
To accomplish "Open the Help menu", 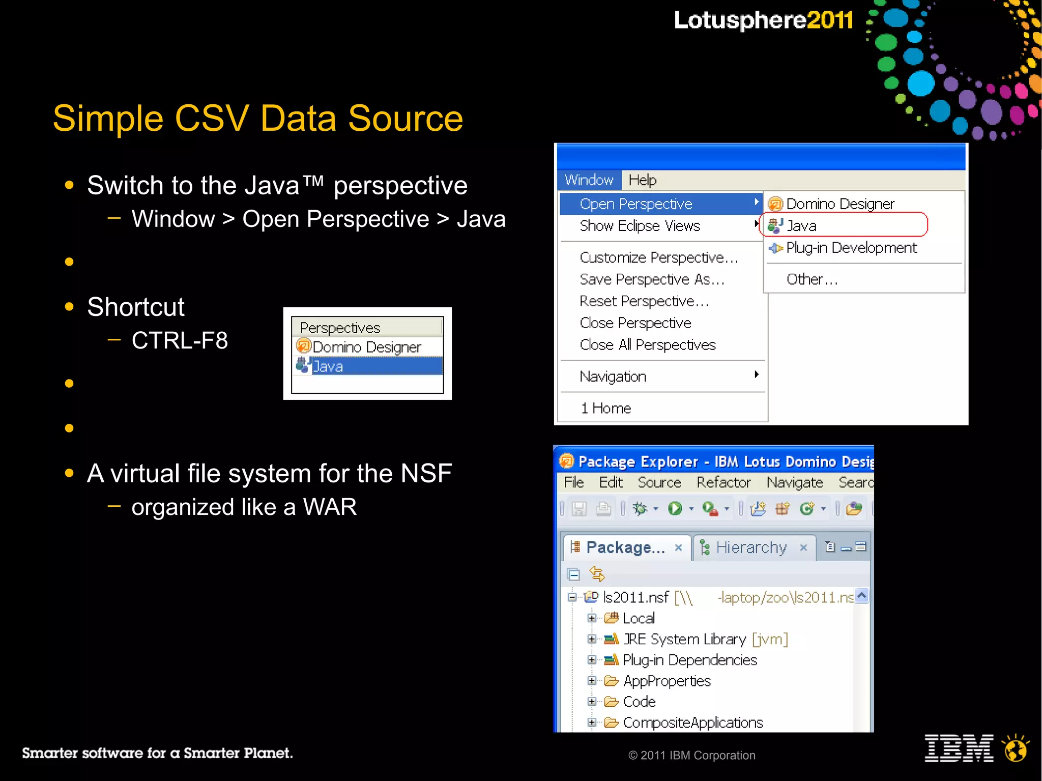I will coord(643,180).
